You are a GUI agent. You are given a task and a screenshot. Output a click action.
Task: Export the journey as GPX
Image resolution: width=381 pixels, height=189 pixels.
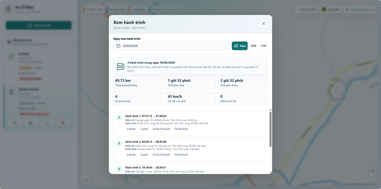click(x=253, y=46)
